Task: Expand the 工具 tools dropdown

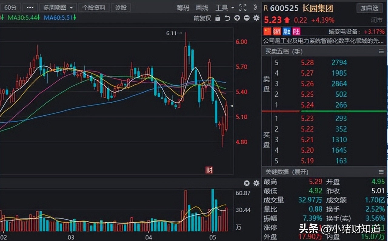Action: click(224, 8)
